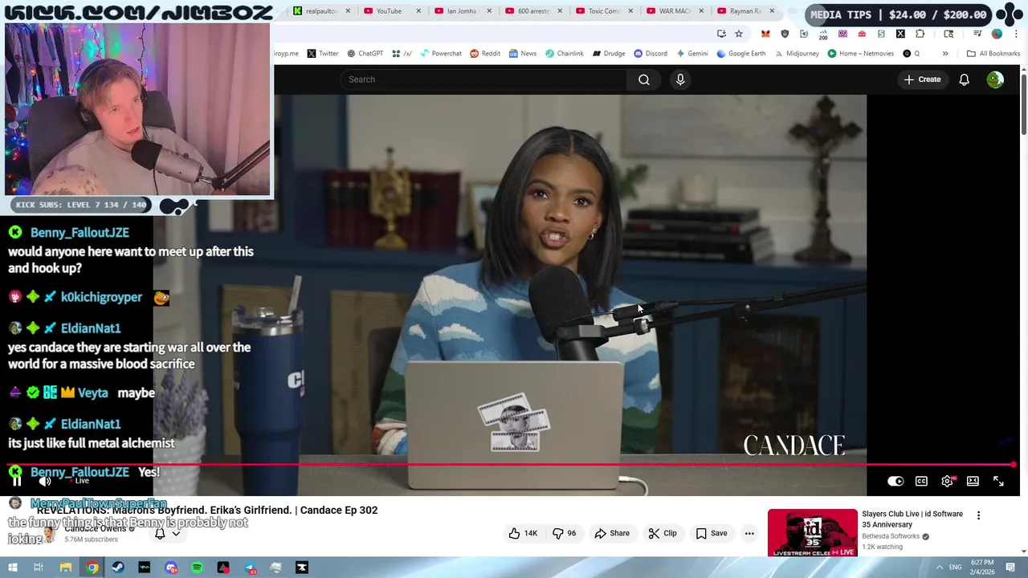Open the Discord bookmark
Screen dimensions: 1028x578
651,54
